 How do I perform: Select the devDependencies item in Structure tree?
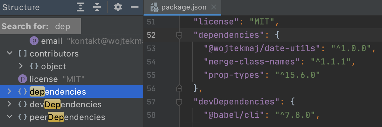tap(72, 104)
